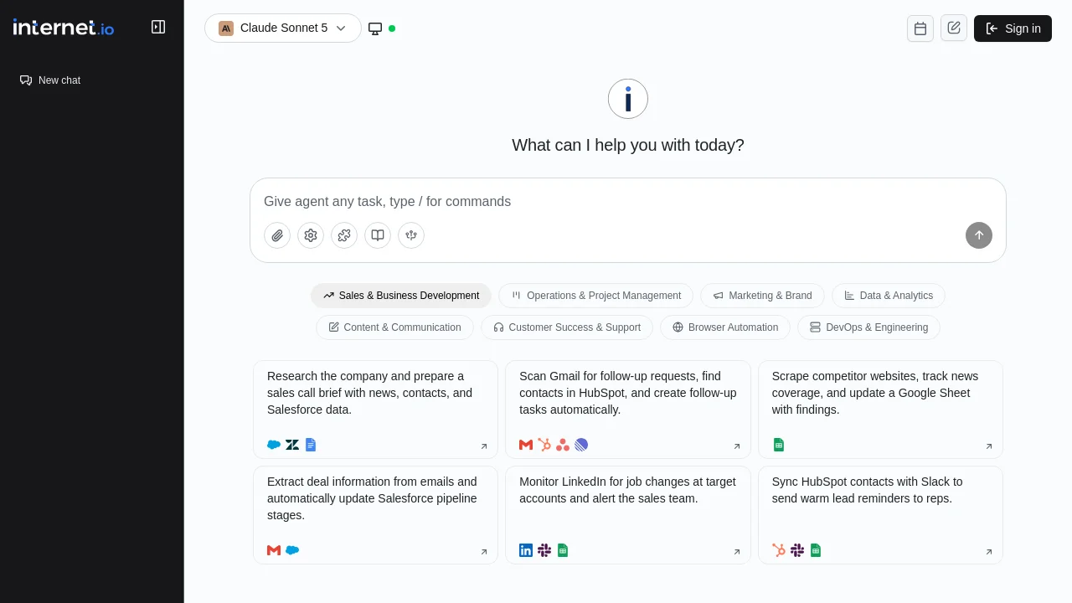Viewport: 1072px width, 603px height.
Task: Click the Sign in button
Action: 1013,28
